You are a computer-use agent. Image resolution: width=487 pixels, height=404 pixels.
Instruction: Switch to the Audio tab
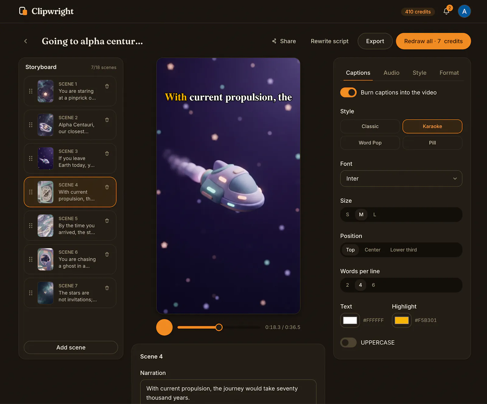click(391, 73)
